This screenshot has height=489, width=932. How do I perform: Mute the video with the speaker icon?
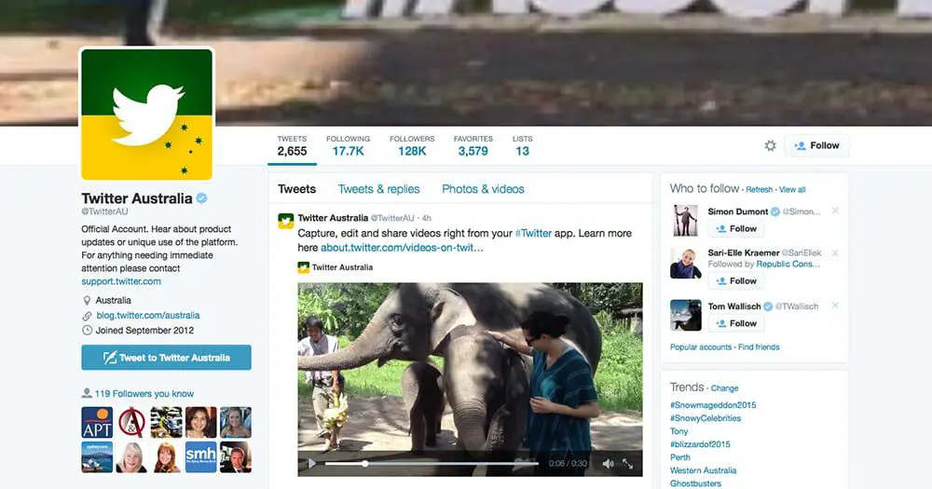point(608,464)
